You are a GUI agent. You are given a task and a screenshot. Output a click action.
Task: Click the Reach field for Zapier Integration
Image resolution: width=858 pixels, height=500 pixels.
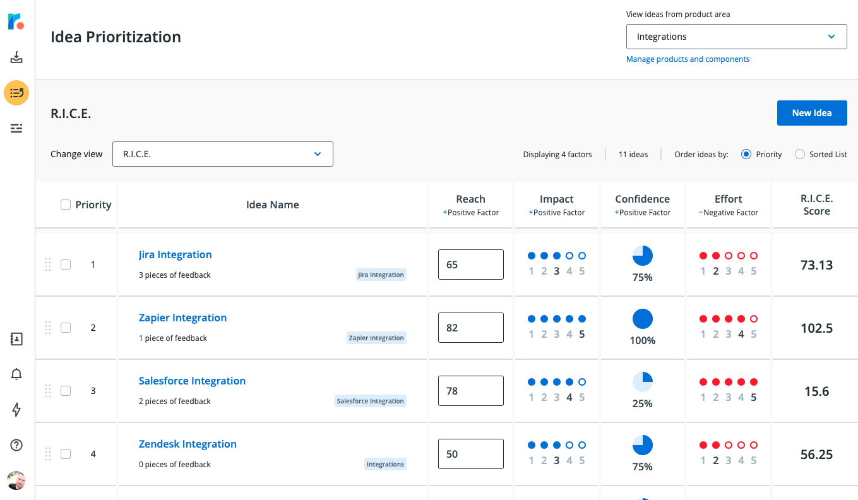470,328
